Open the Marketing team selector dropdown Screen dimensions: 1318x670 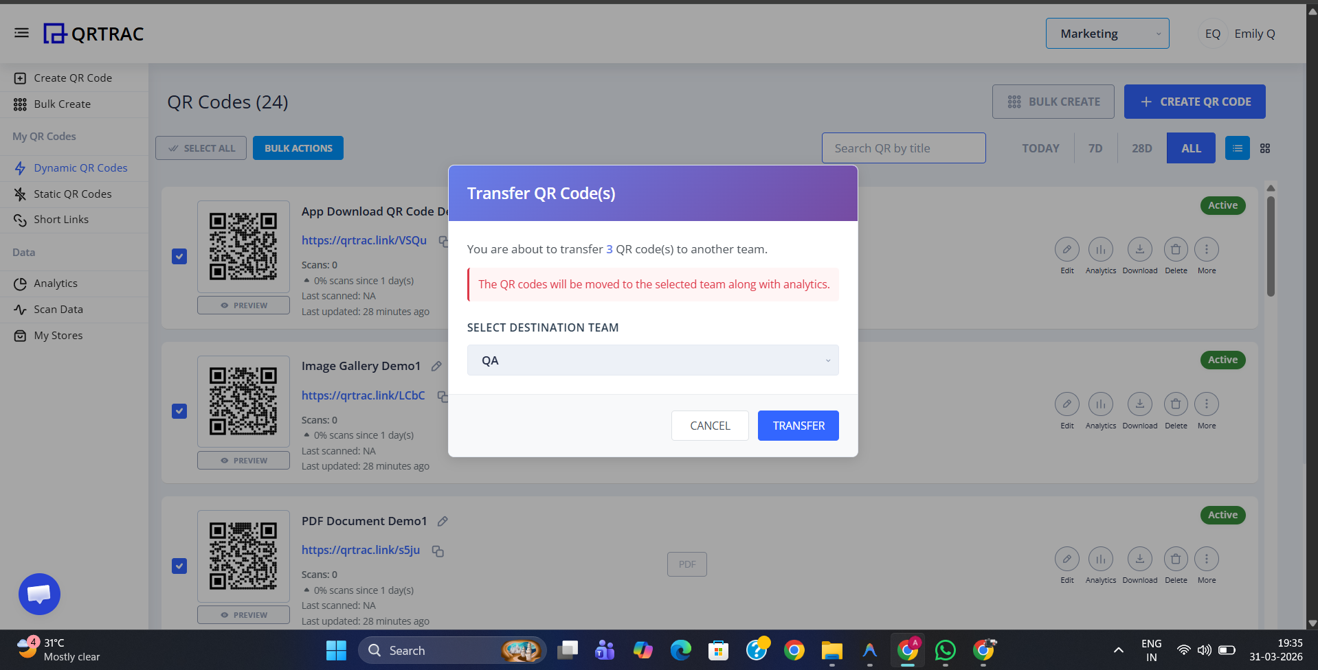pyautogui.click(x=1106, y=33)
